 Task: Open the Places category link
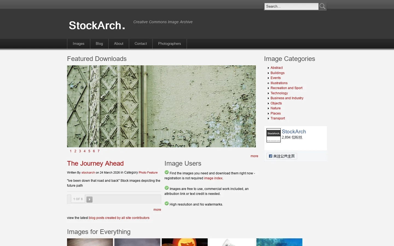276,113
